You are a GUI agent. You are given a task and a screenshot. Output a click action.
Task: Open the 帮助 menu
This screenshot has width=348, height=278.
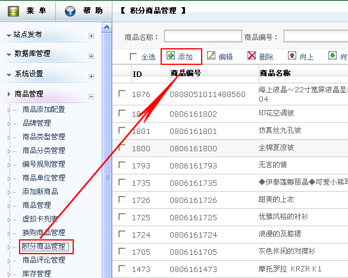(93, 11)
